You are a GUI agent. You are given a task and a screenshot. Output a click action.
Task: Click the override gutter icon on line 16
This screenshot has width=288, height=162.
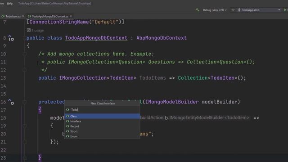[11, 102]
